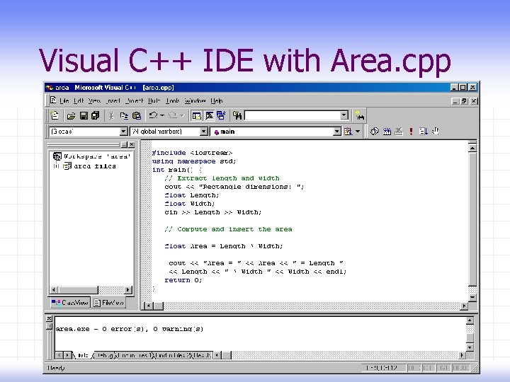Switch to the FileView tab
The width and height of the screenshot is (510, 382).
pyautogui.click(x=108, y=303)
